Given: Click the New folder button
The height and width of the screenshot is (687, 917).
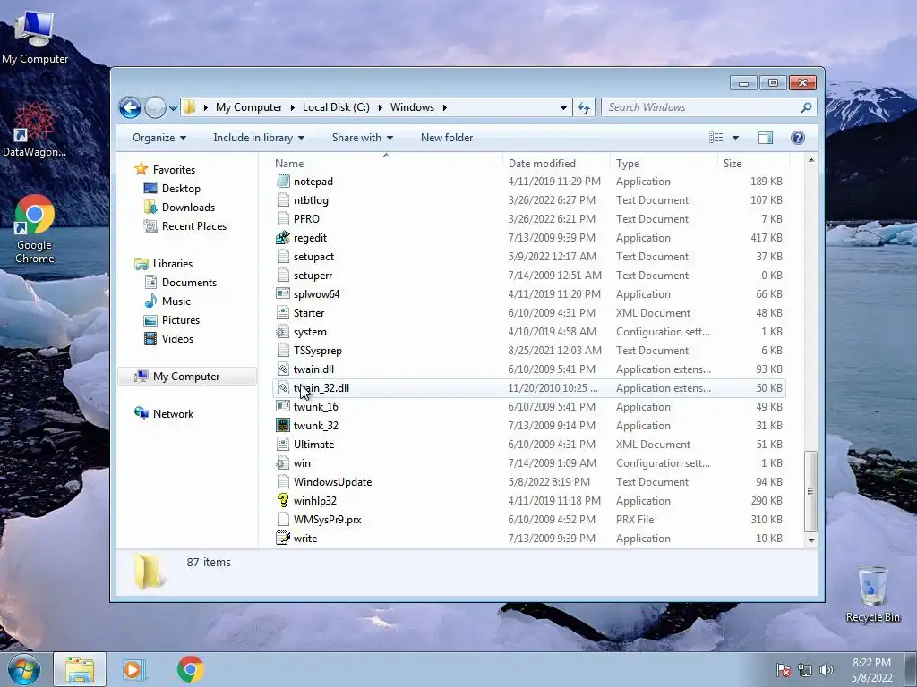Looking at the screenshot, I should click(x=447, y=138).
